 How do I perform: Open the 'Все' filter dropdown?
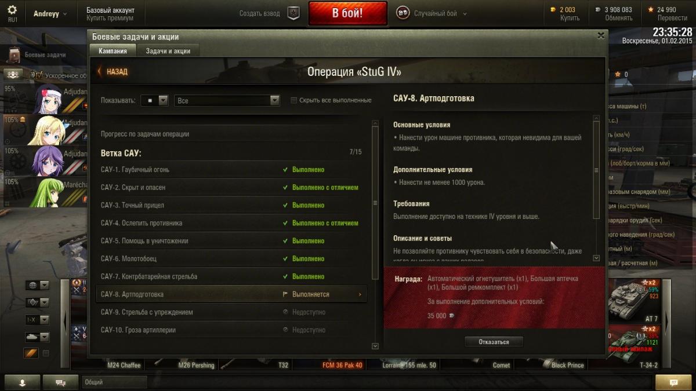(x=227, y=100)
